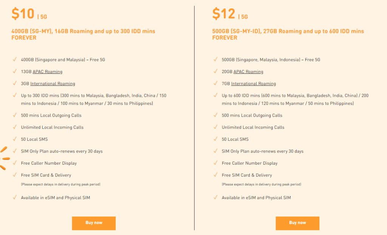Screen dimensions: 387x235
Task: Click checkmark beside Free Caller Number Display in $10 plan
Action: 15,163
